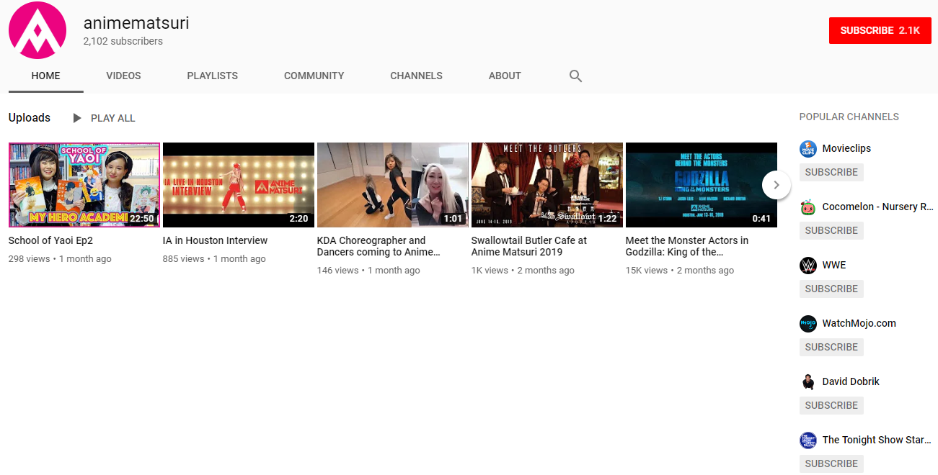
Task: Show next uploads with the right chevron
Action: pos(776,185)
